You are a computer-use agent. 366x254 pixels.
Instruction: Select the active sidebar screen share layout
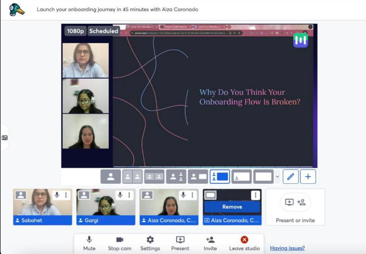pyautogui.click(x=220, y=177)
